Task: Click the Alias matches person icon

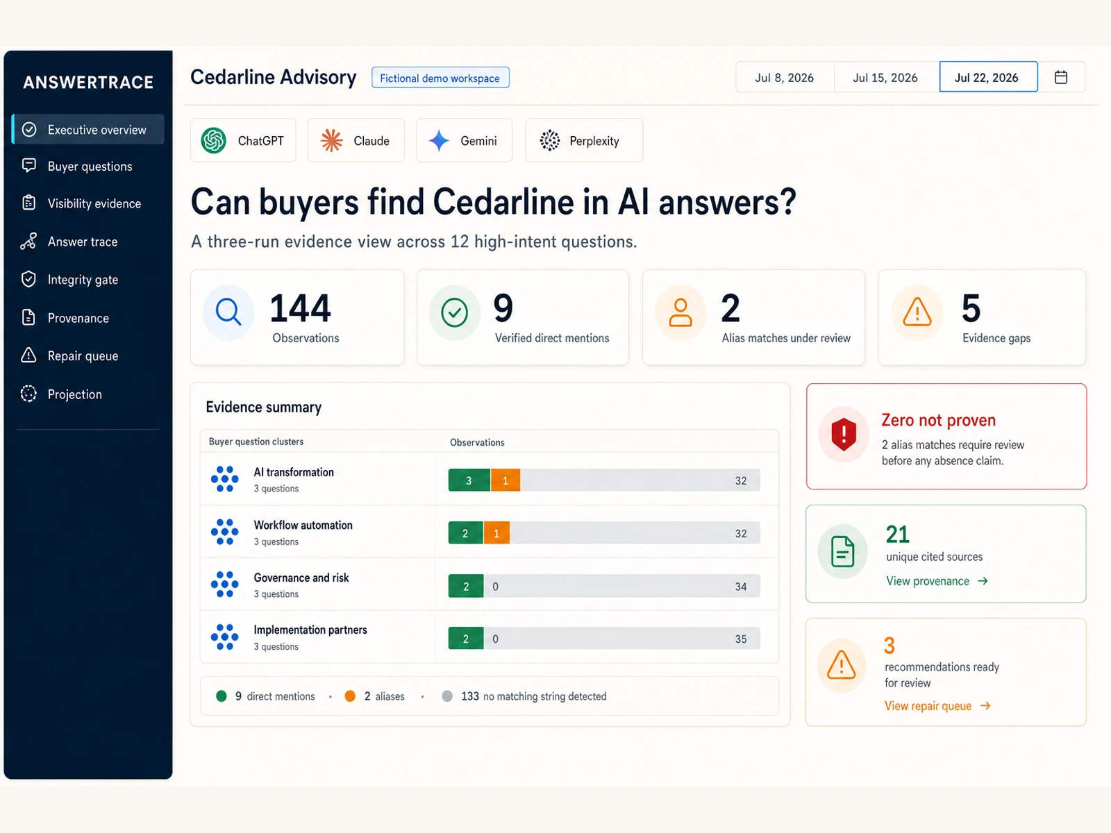Action: [x=680, y=312]
